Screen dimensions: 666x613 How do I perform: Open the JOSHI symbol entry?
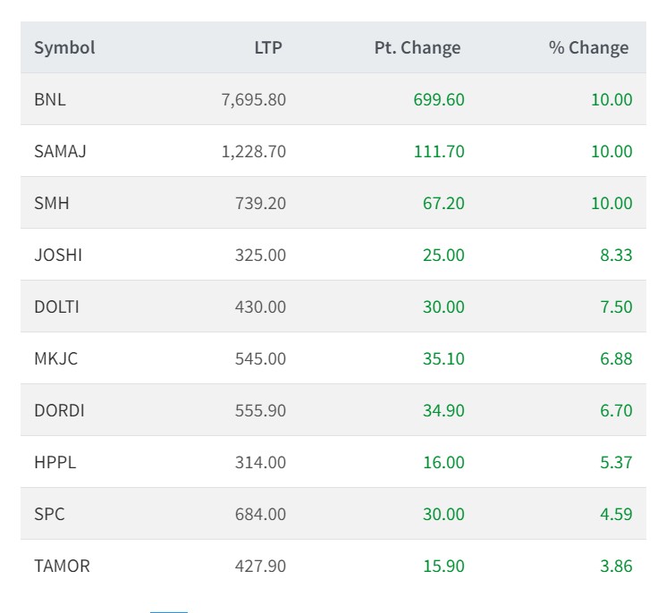tap(58, 255)
